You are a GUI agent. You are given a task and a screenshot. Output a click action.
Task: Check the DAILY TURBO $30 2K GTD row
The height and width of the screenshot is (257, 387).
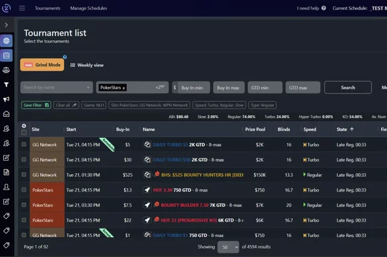[24, 160]
